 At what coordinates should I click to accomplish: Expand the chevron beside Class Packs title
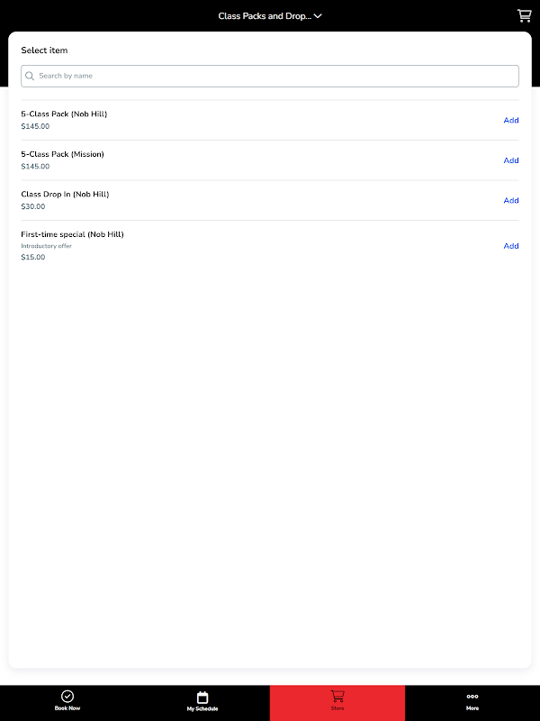[x=318, y=16]
